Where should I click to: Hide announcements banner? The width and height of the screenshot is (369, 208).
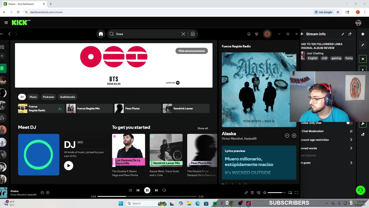pos(192,51)
